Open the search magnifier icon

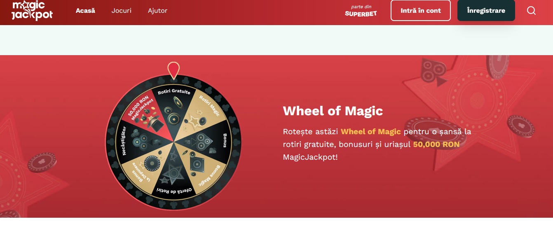531,11
